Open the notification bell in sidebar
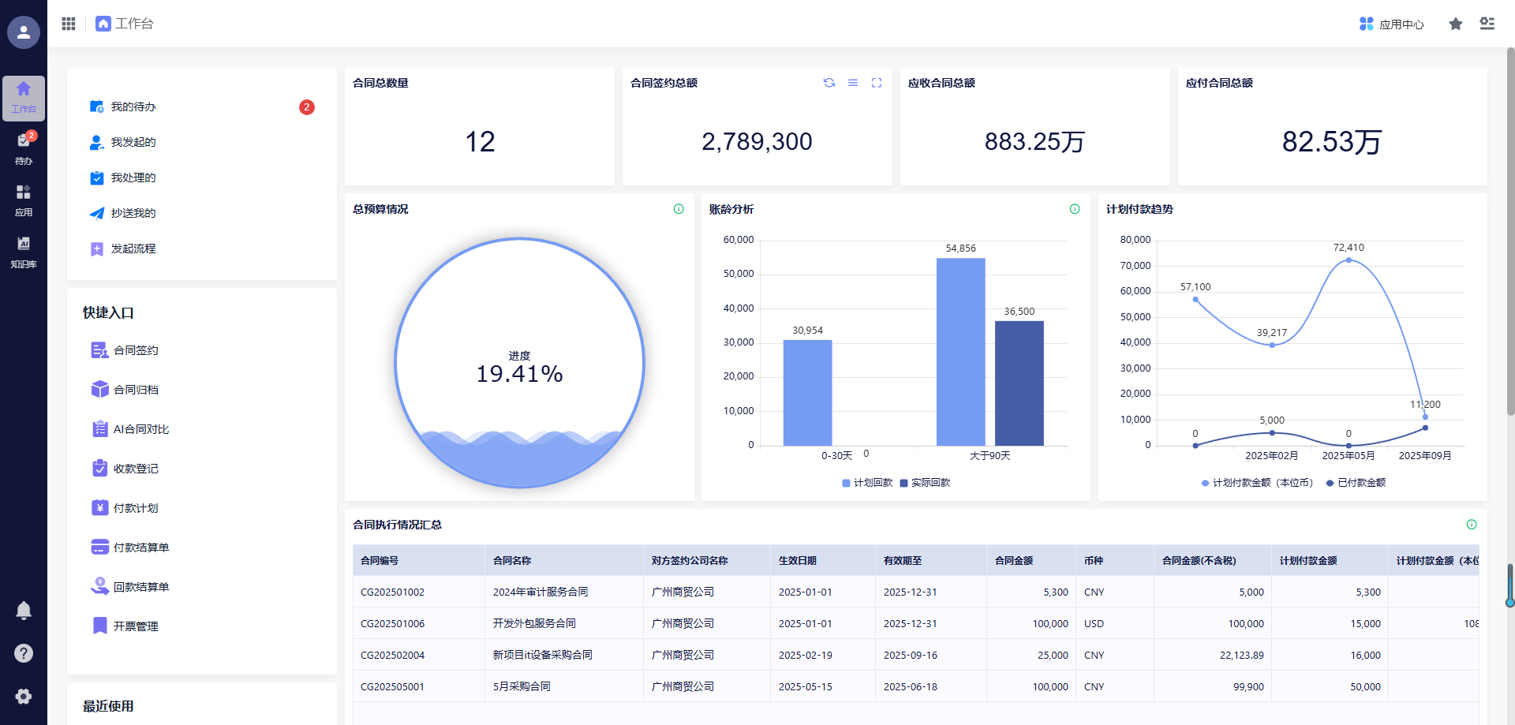The height and width of the screenshot is (725, 1515). coord(24,611)
